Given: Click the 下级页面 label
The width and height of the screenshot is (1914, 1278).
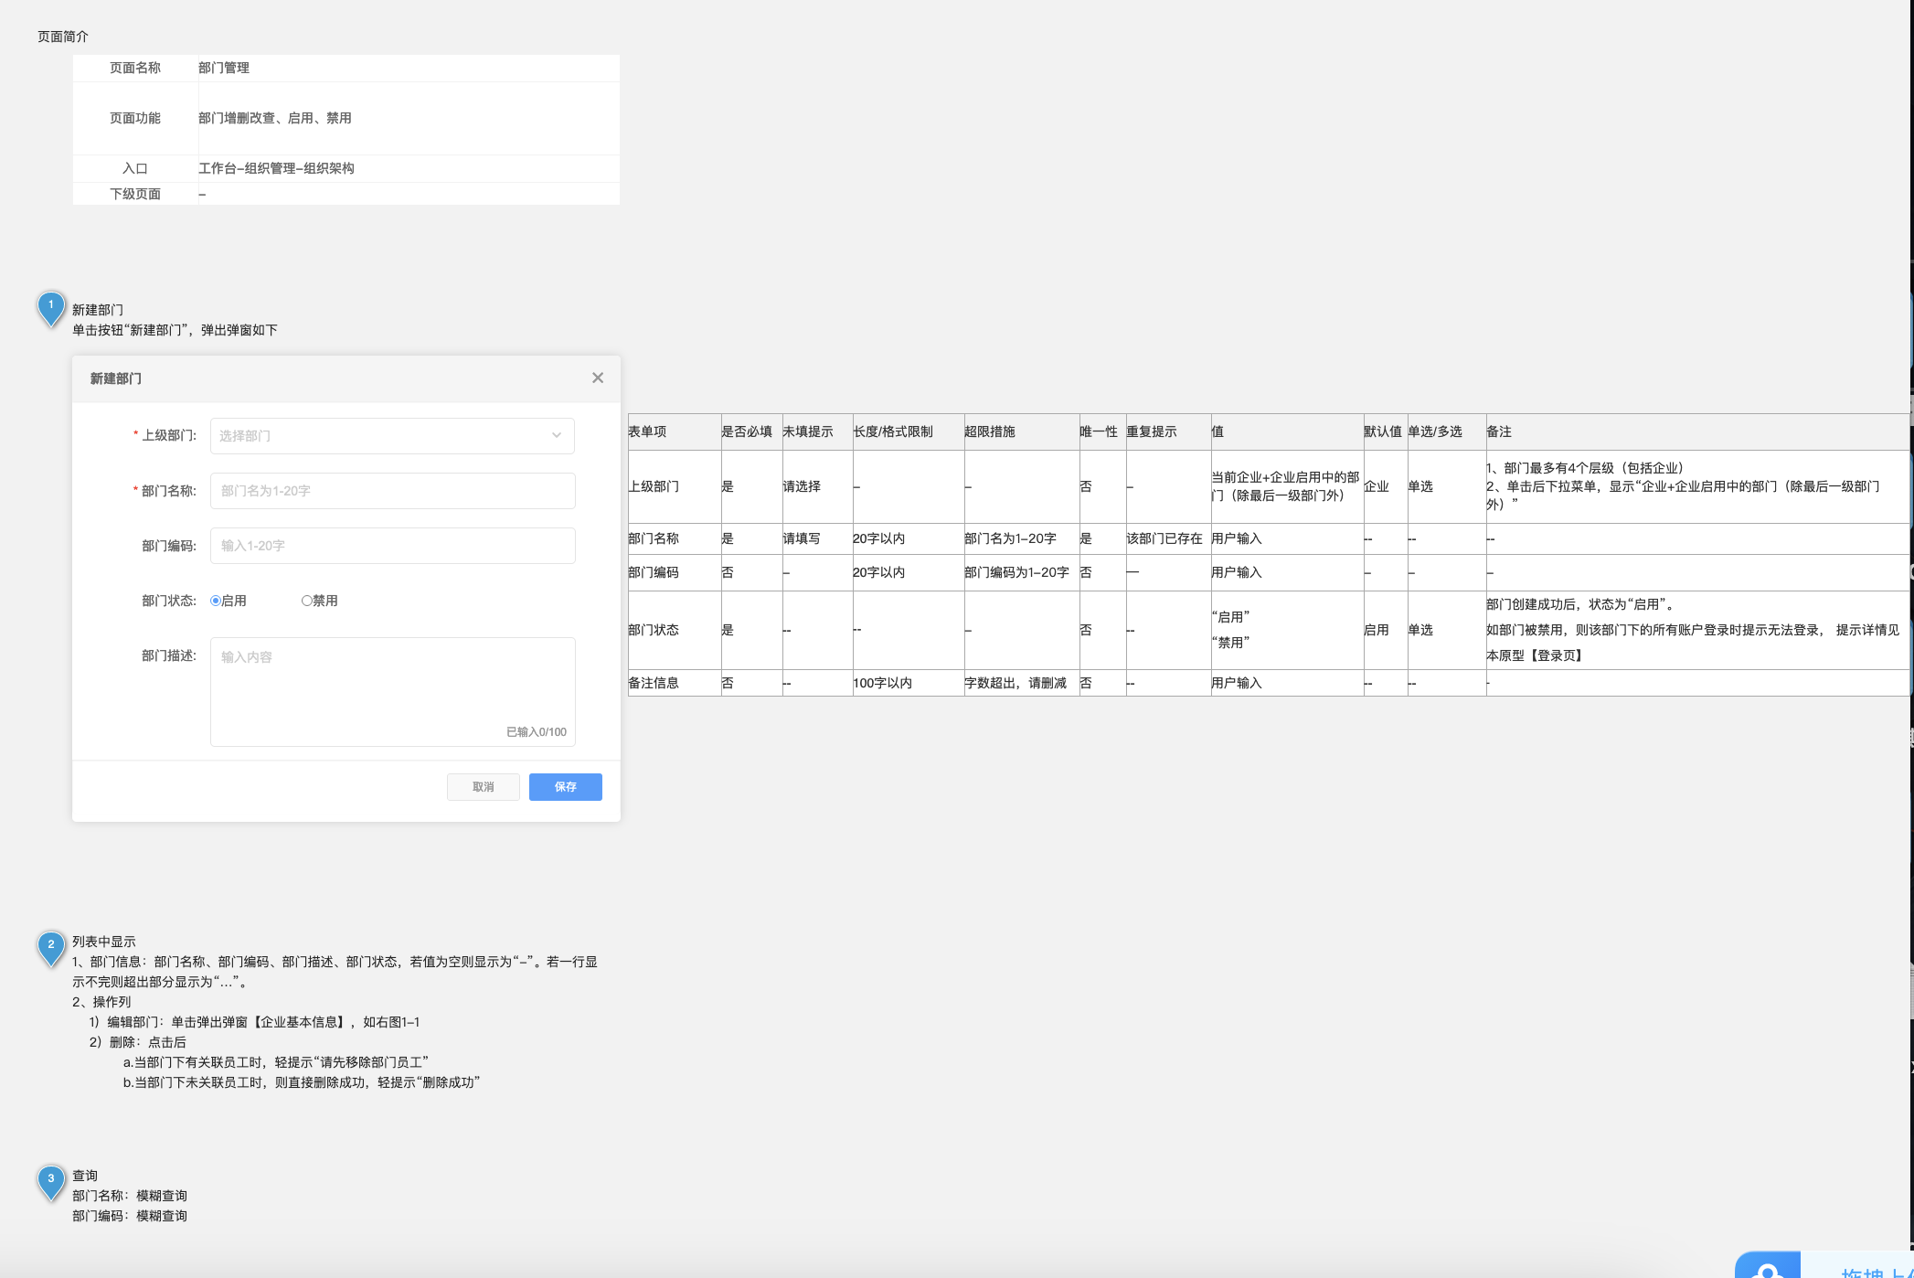Looking at the screenshot, I should [135, 194].
